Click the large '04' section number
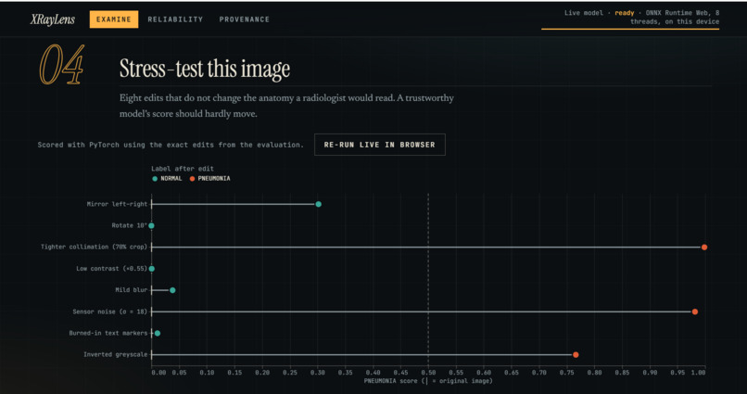Image resolution: width=747 pixels, height=394 pixels. pyautogui.click(x=62, y=64)
